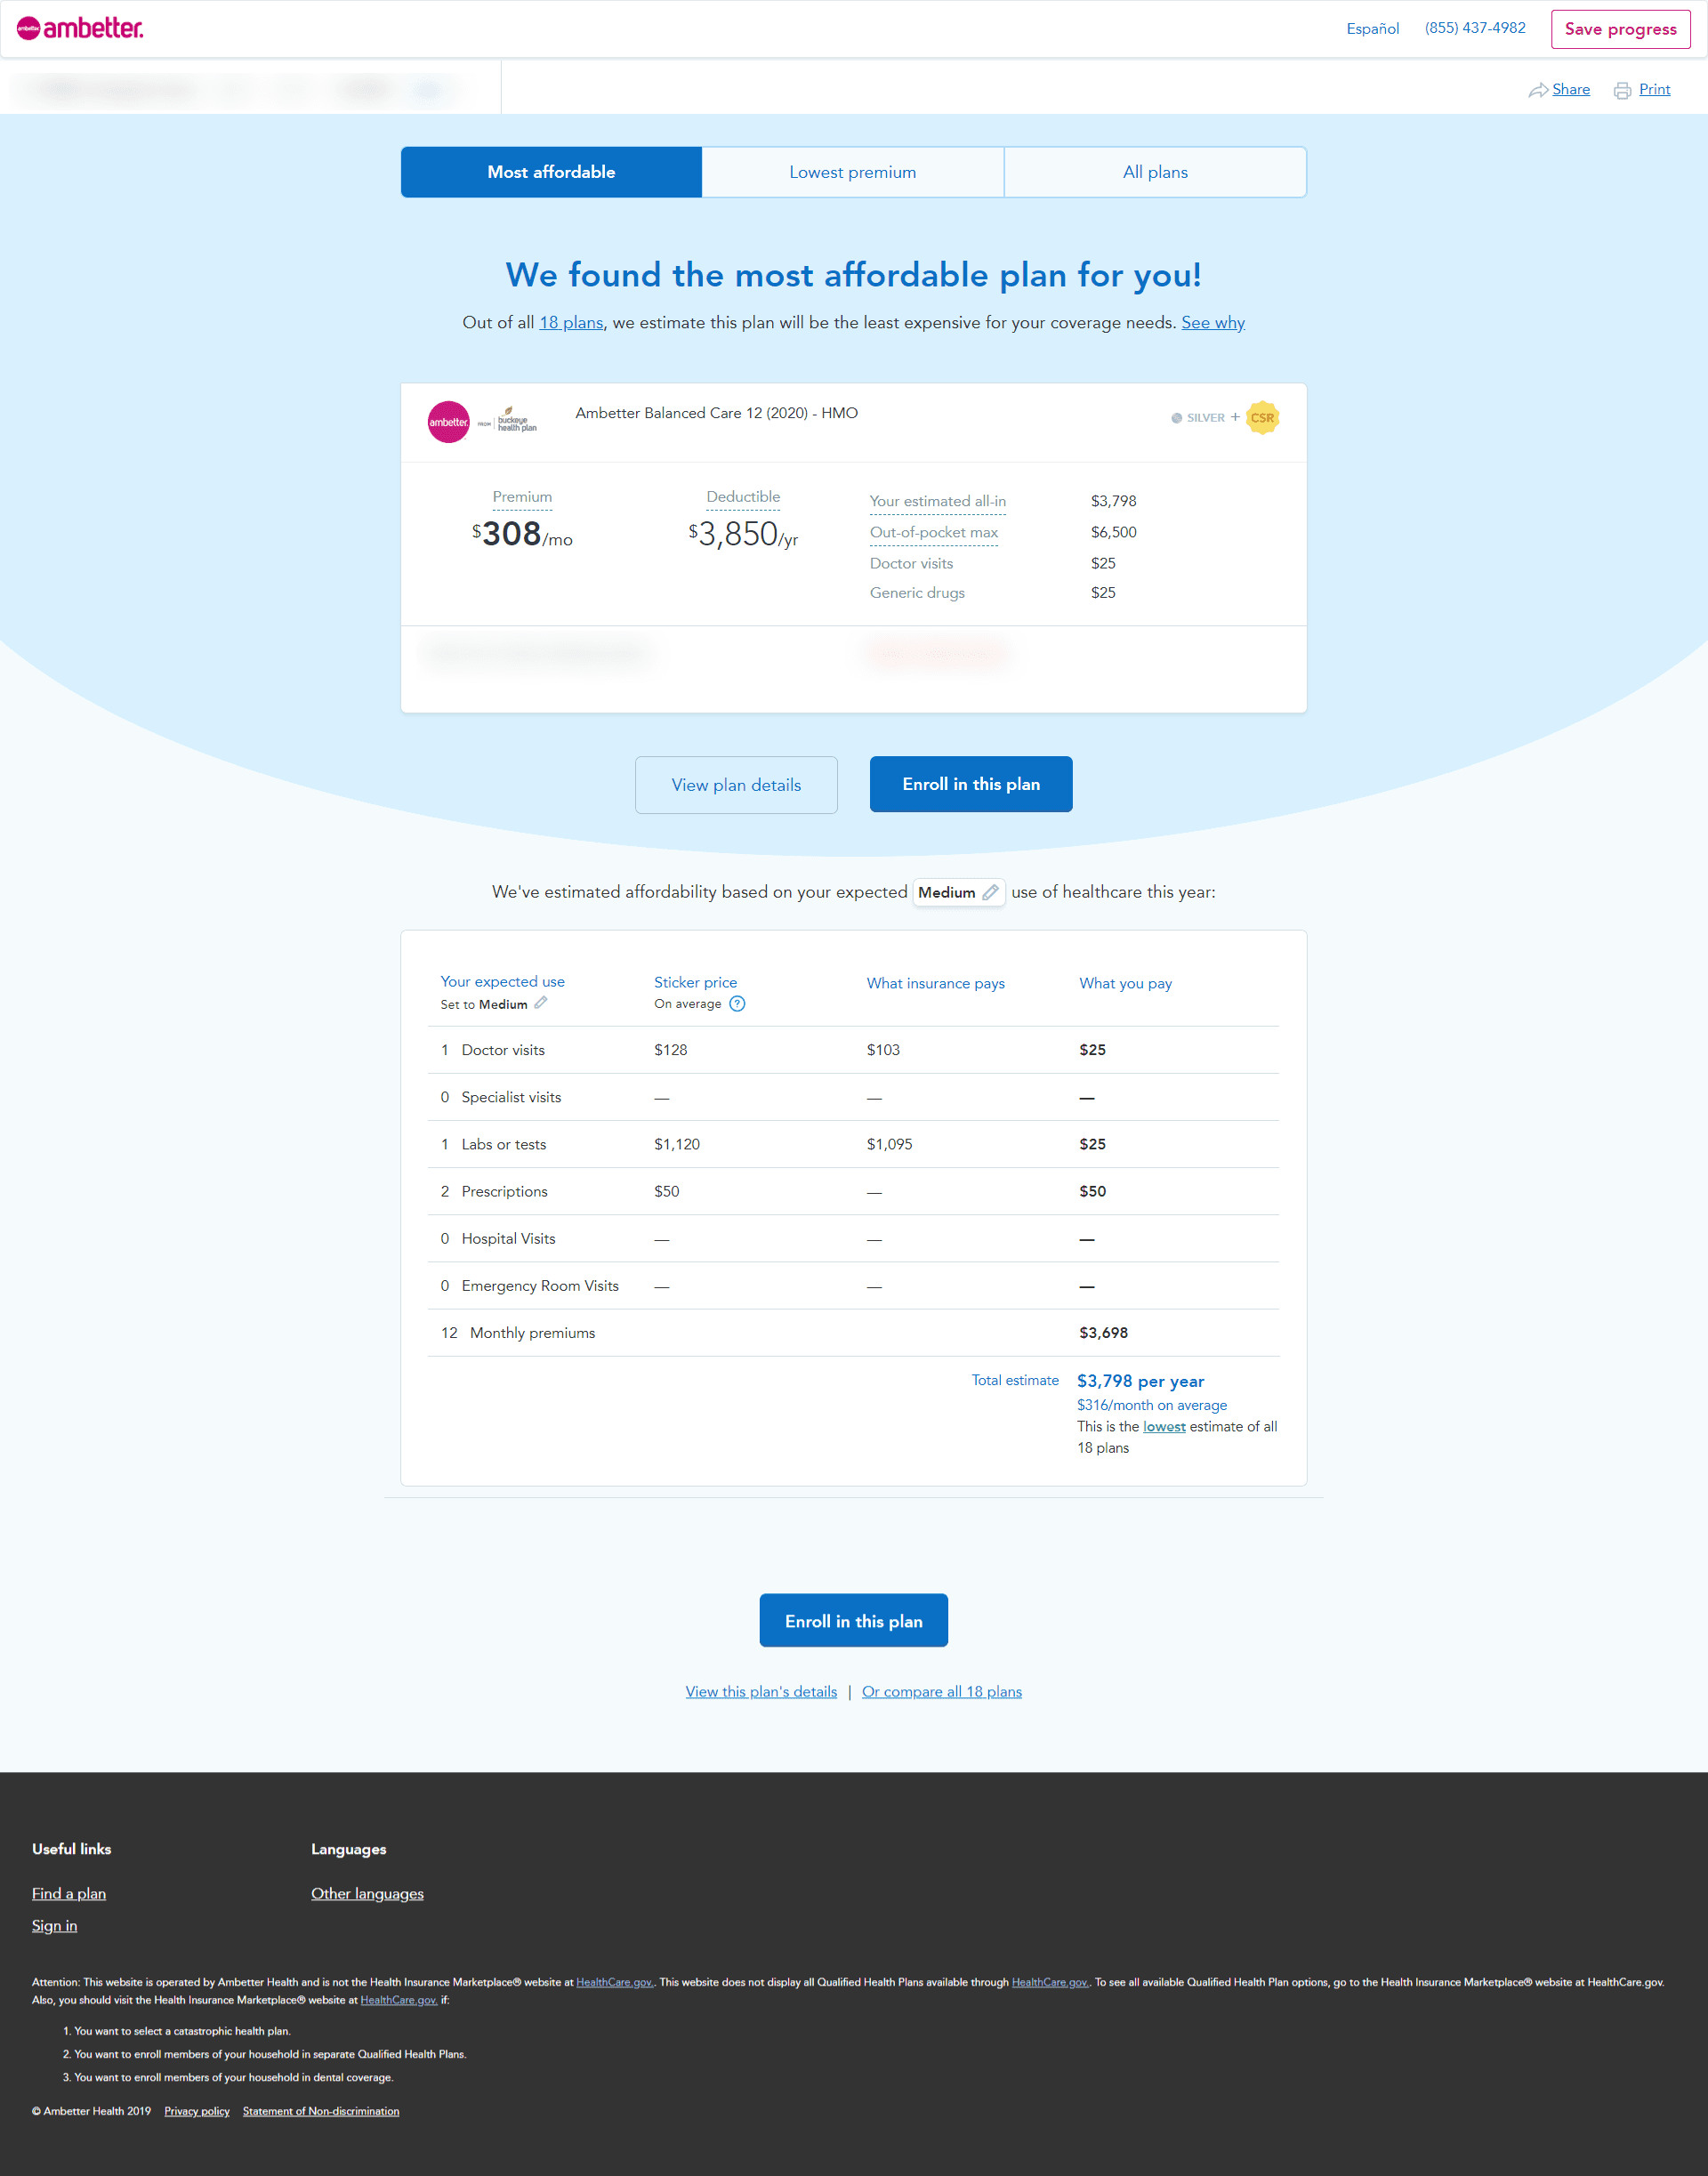The height and width of the screenshot is (2176, 1708).
Task: Click the Out-of-pocket max label
Action: (934, 532)
